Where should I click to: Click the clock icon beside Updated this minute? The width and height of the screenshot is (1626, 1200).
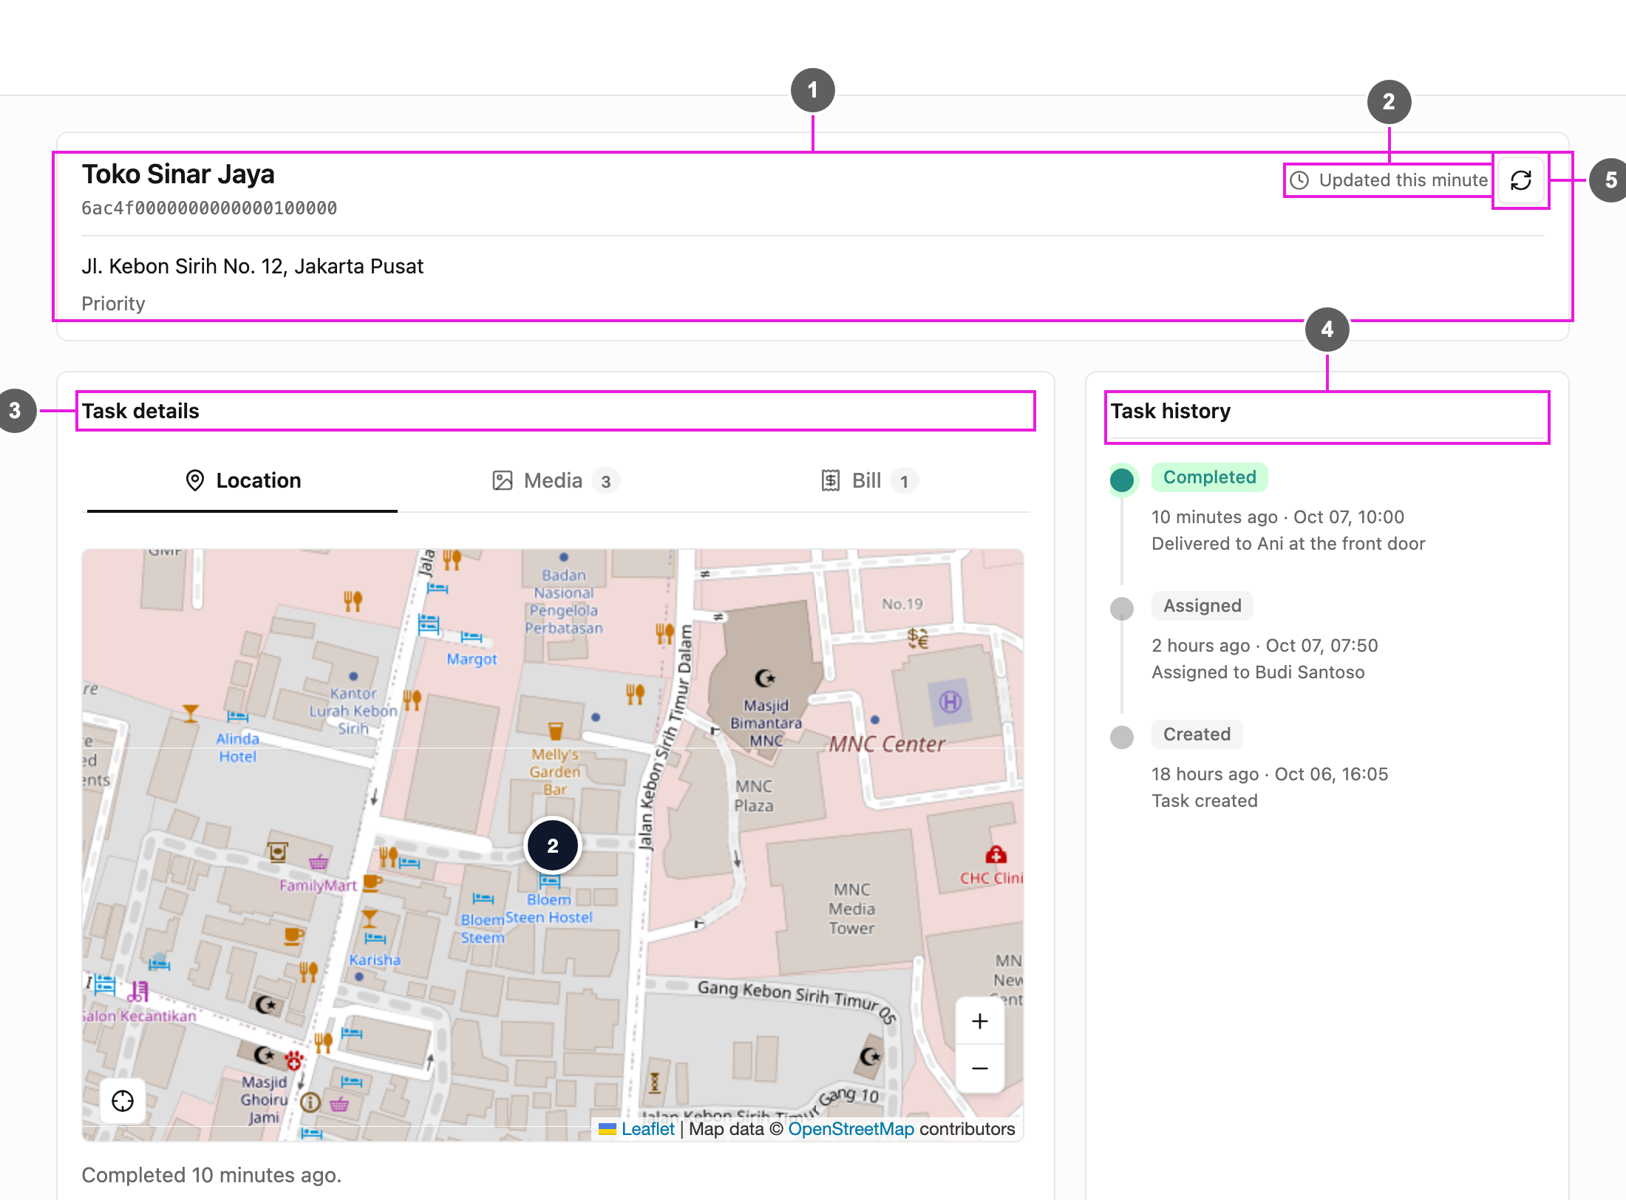tap(1299, 180)
